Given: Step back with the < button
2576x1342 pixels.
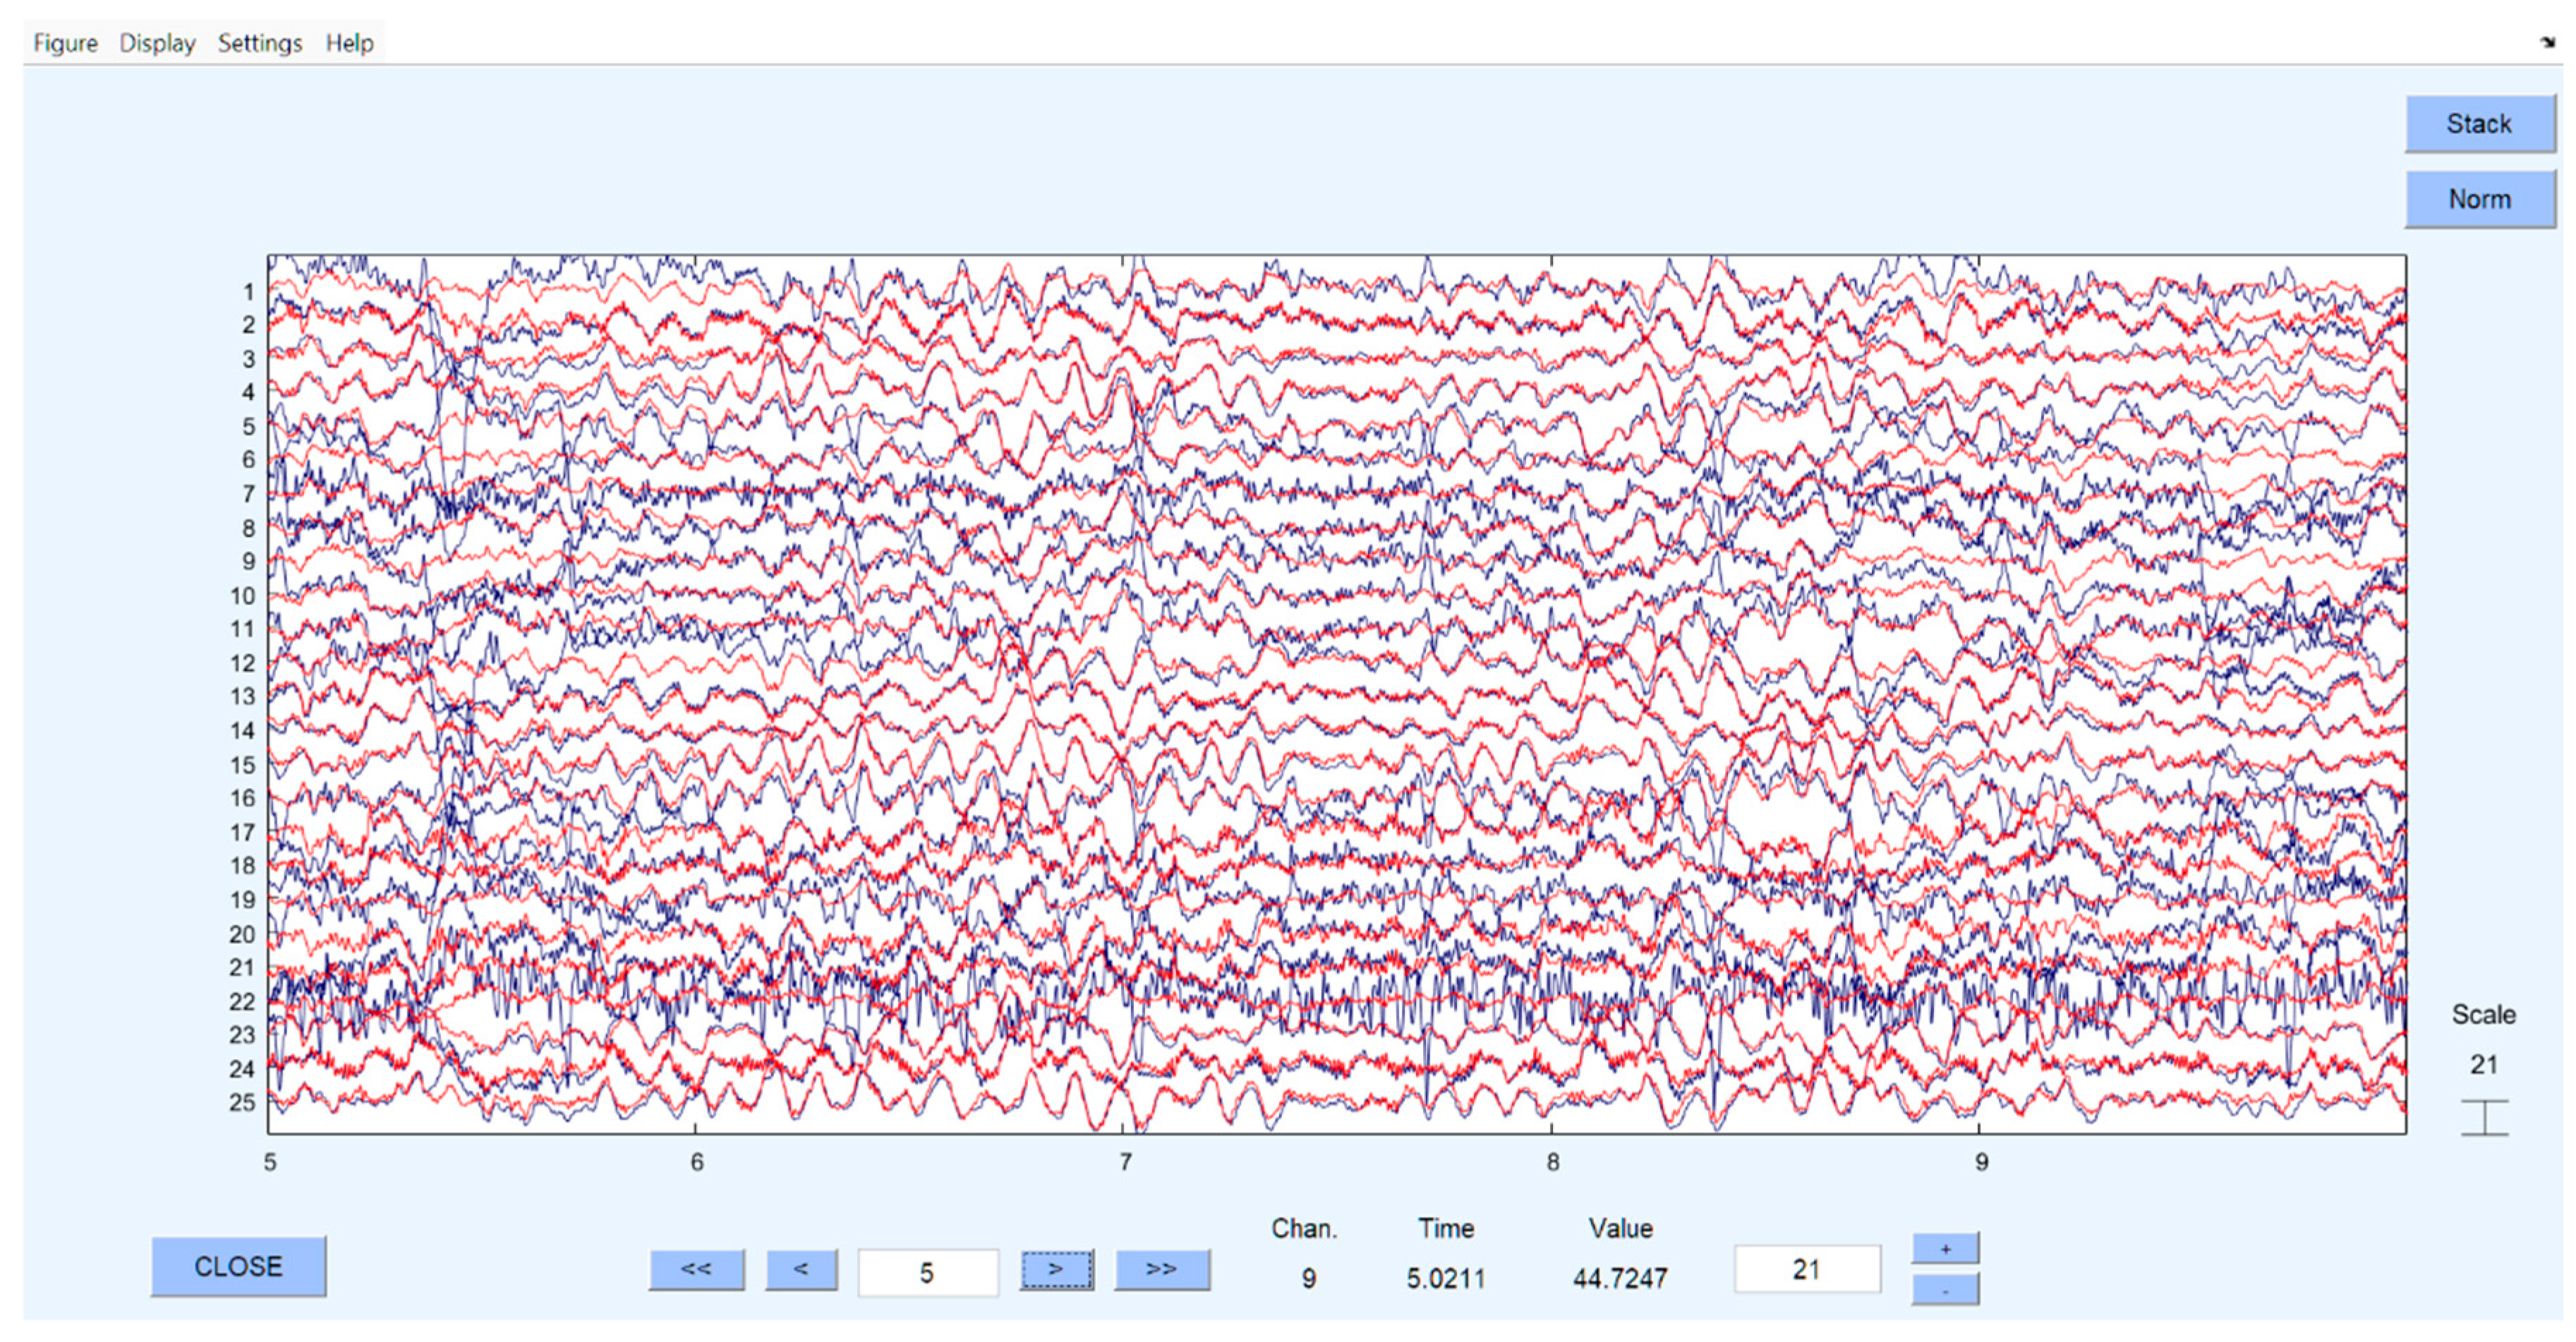Looking at the screenshot, I should tap(801, 1269).
